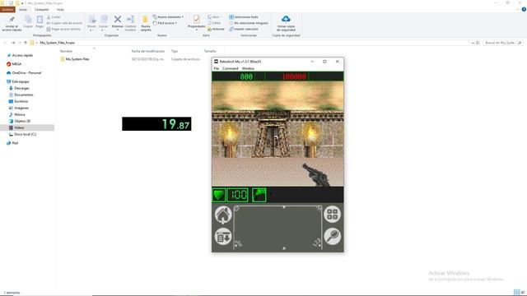
Task: Click Explorer up-one-level arrow
Action: point(26,43)
